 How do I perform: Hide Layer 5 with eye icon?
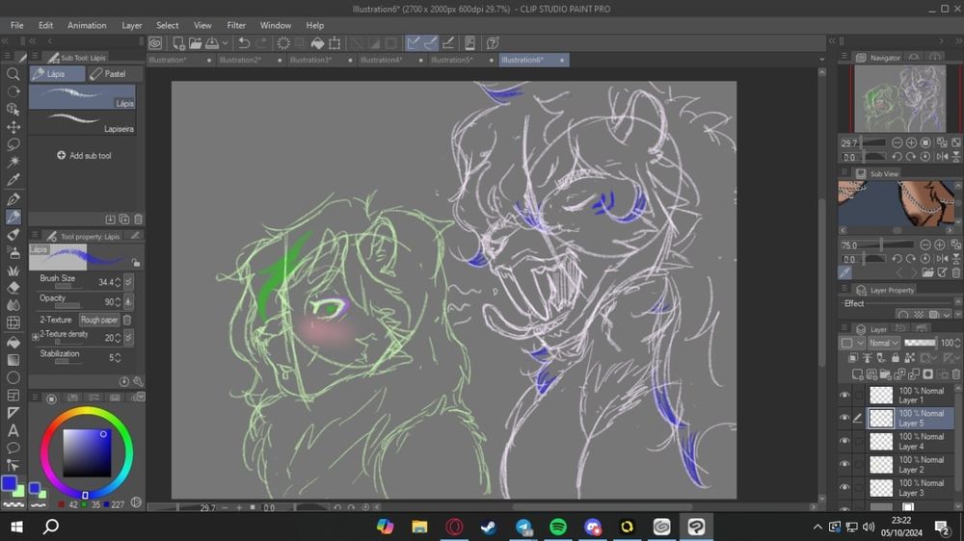pos(844,418)
